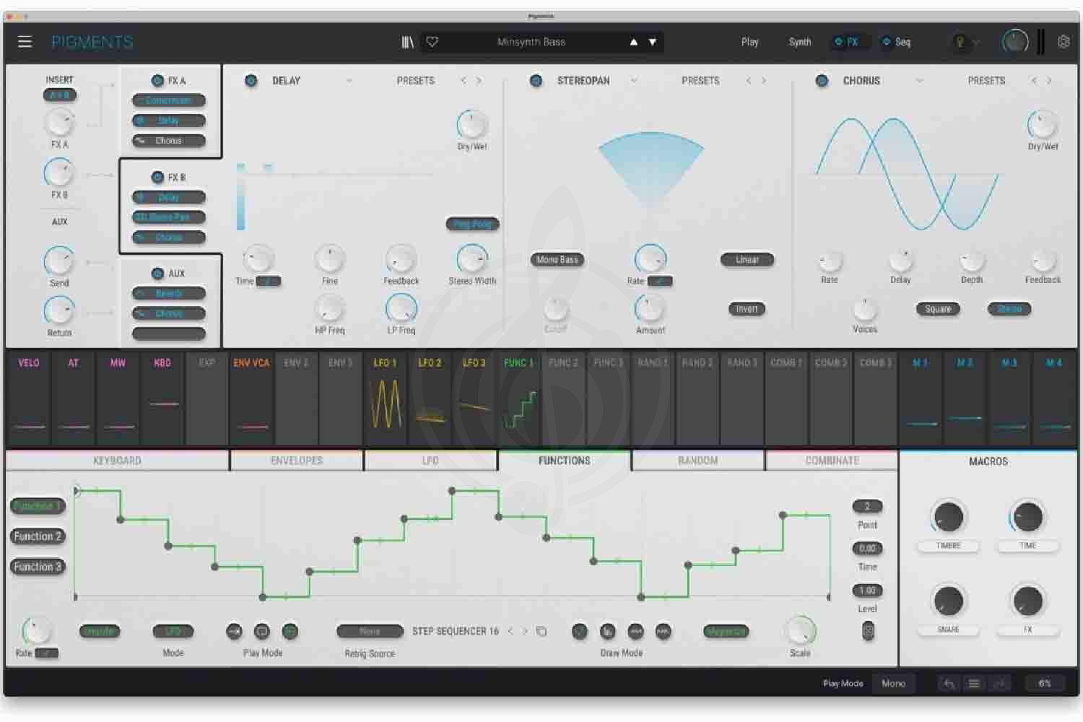Load next preset with the down arrow
Screen dimensions: 1083x722
[x=653, y=42]
